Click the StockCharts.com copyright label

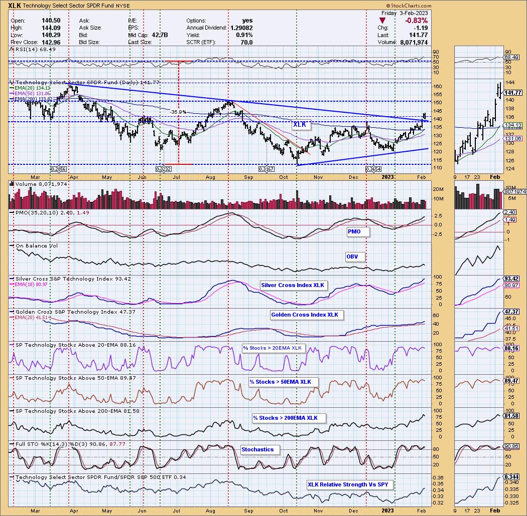coord(409,6)
